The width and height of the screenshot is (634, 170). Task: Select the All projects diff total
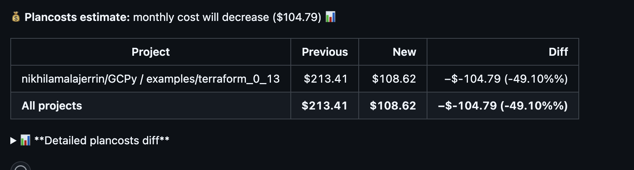pos(503,106)
